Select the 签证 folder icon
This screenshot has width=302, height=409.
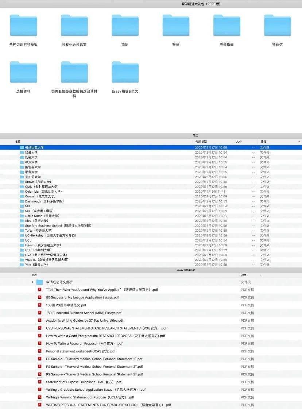click(x=176, y=25)
